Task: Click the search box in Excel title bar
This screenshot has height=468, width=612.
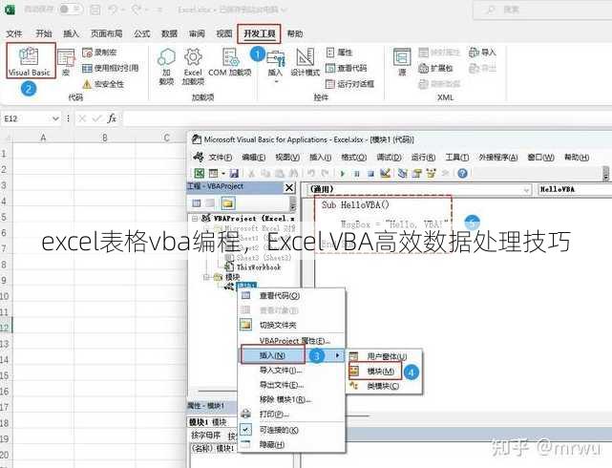Action: [x=542, y=10]
